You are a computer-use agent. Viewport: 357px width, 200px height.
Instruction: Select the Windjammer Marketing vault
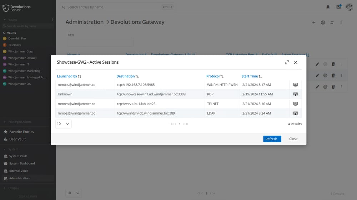tap(24, 71)
